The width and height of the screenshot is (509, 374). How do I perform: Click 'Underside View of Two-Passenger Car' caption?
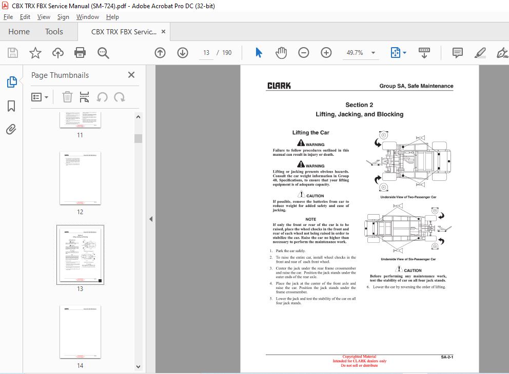pos(408,197)
